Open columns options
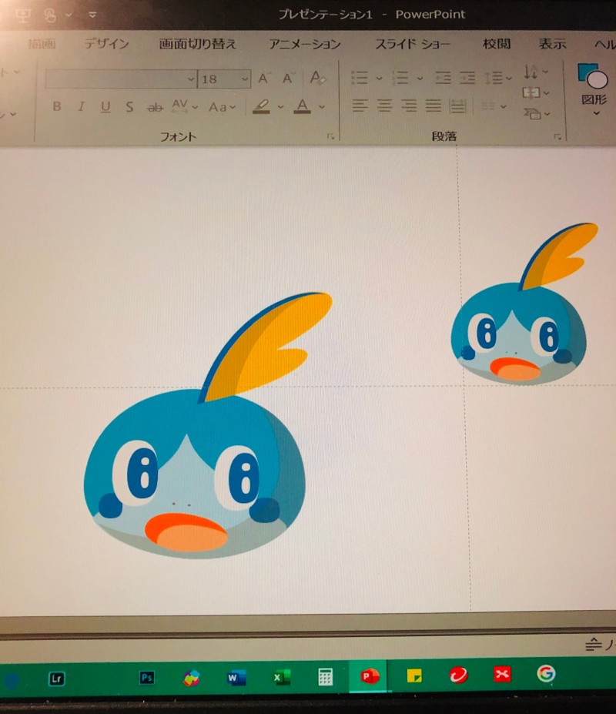Screen dimensions: 616x714 [x=494, y=106]
